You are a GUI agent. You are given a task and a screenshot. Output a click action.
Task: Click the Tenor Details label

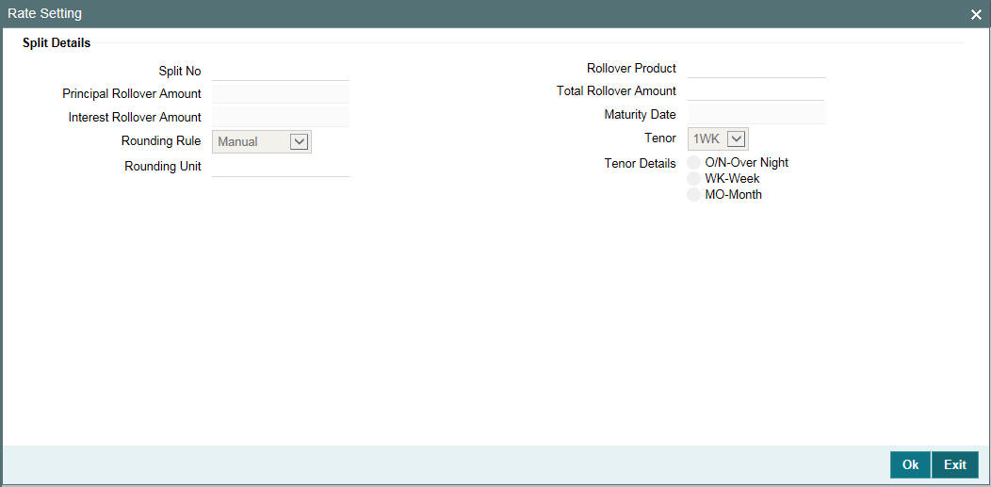(x=641, y=163)
